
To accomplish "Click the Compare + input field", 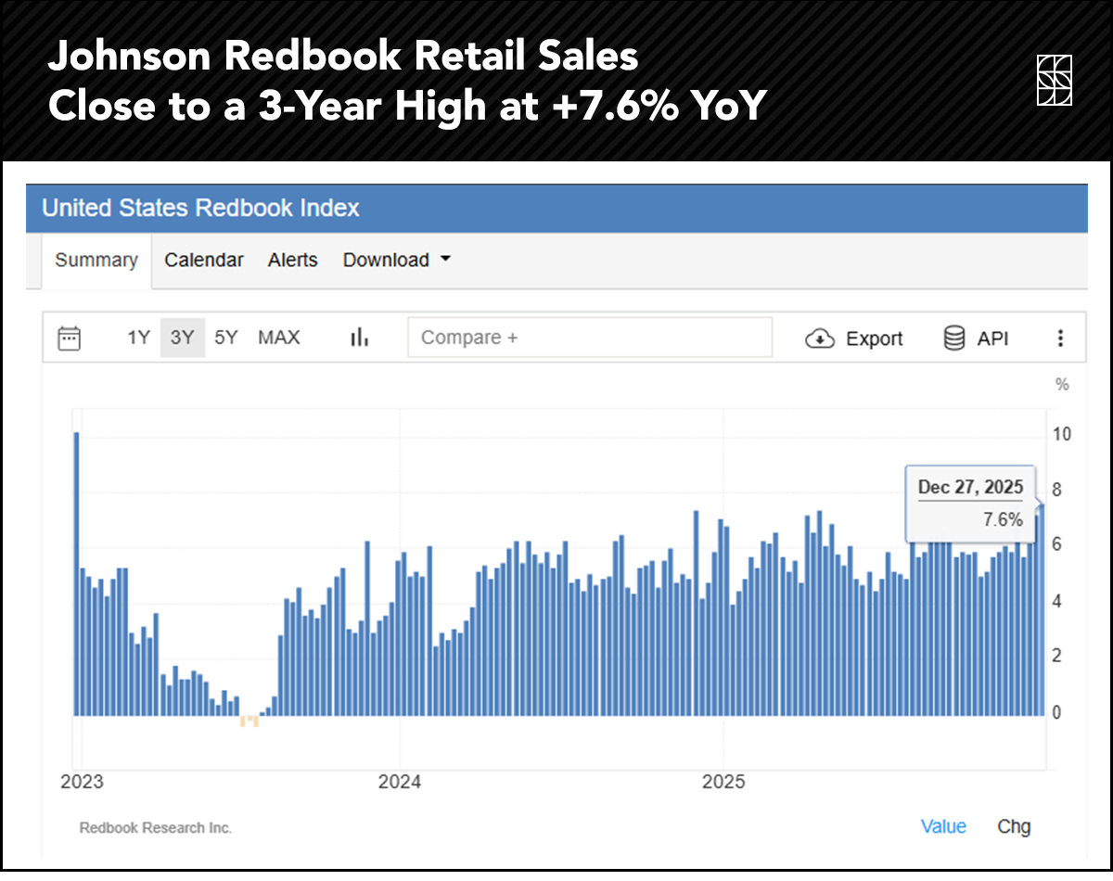I will click(590, 338).
